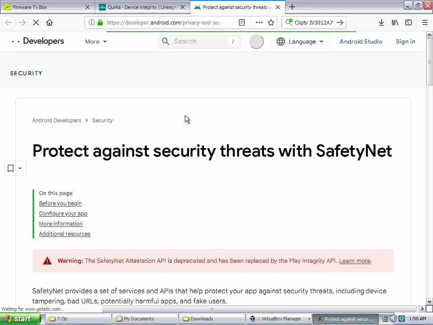Open the Firefox hamburger menu
Image resolution: width=433 pixels, height=325 pixels.
425,22
